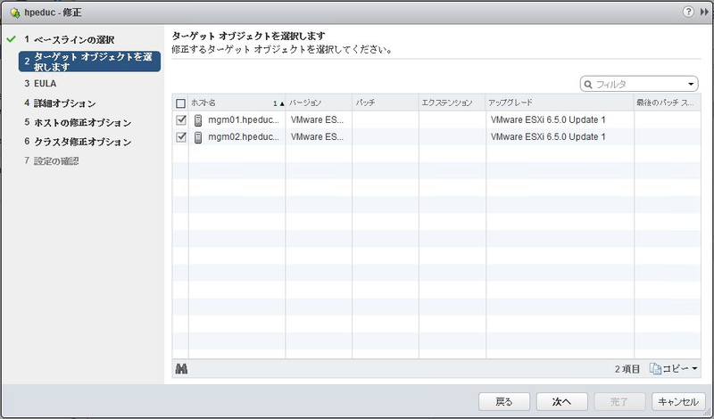Click into the フィルタ search field
The image size is (714, 419).
click(639, 84)
